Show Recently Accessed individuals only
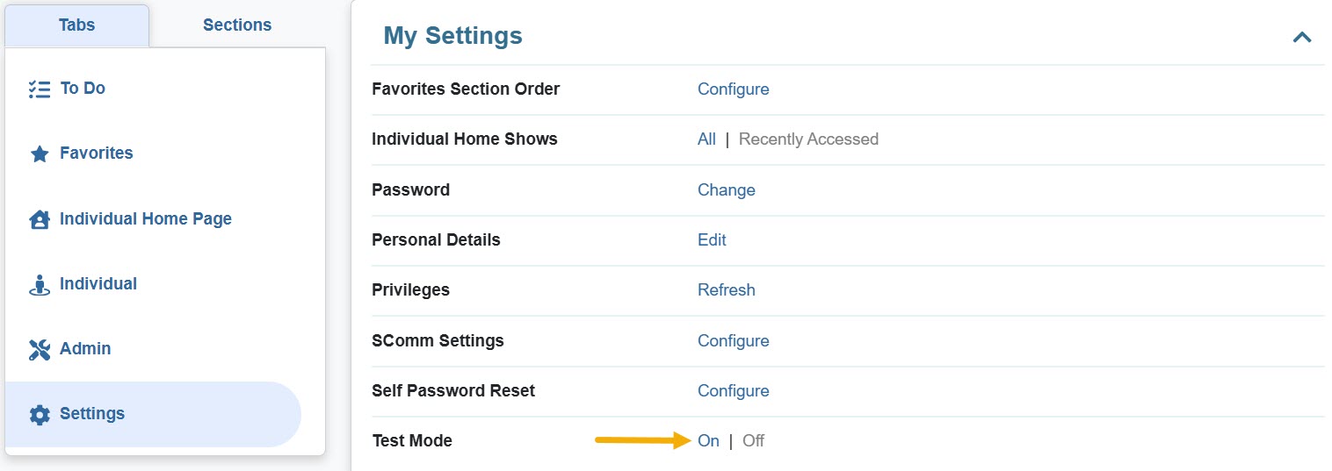The height and width of the screenshot is (471, 1332). pyautogui.click(x=808, y=139)
